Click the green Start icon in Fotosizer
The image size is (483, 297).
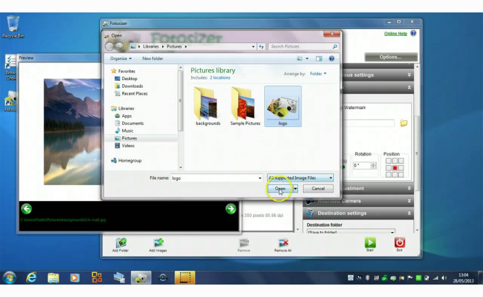[370, 242]
